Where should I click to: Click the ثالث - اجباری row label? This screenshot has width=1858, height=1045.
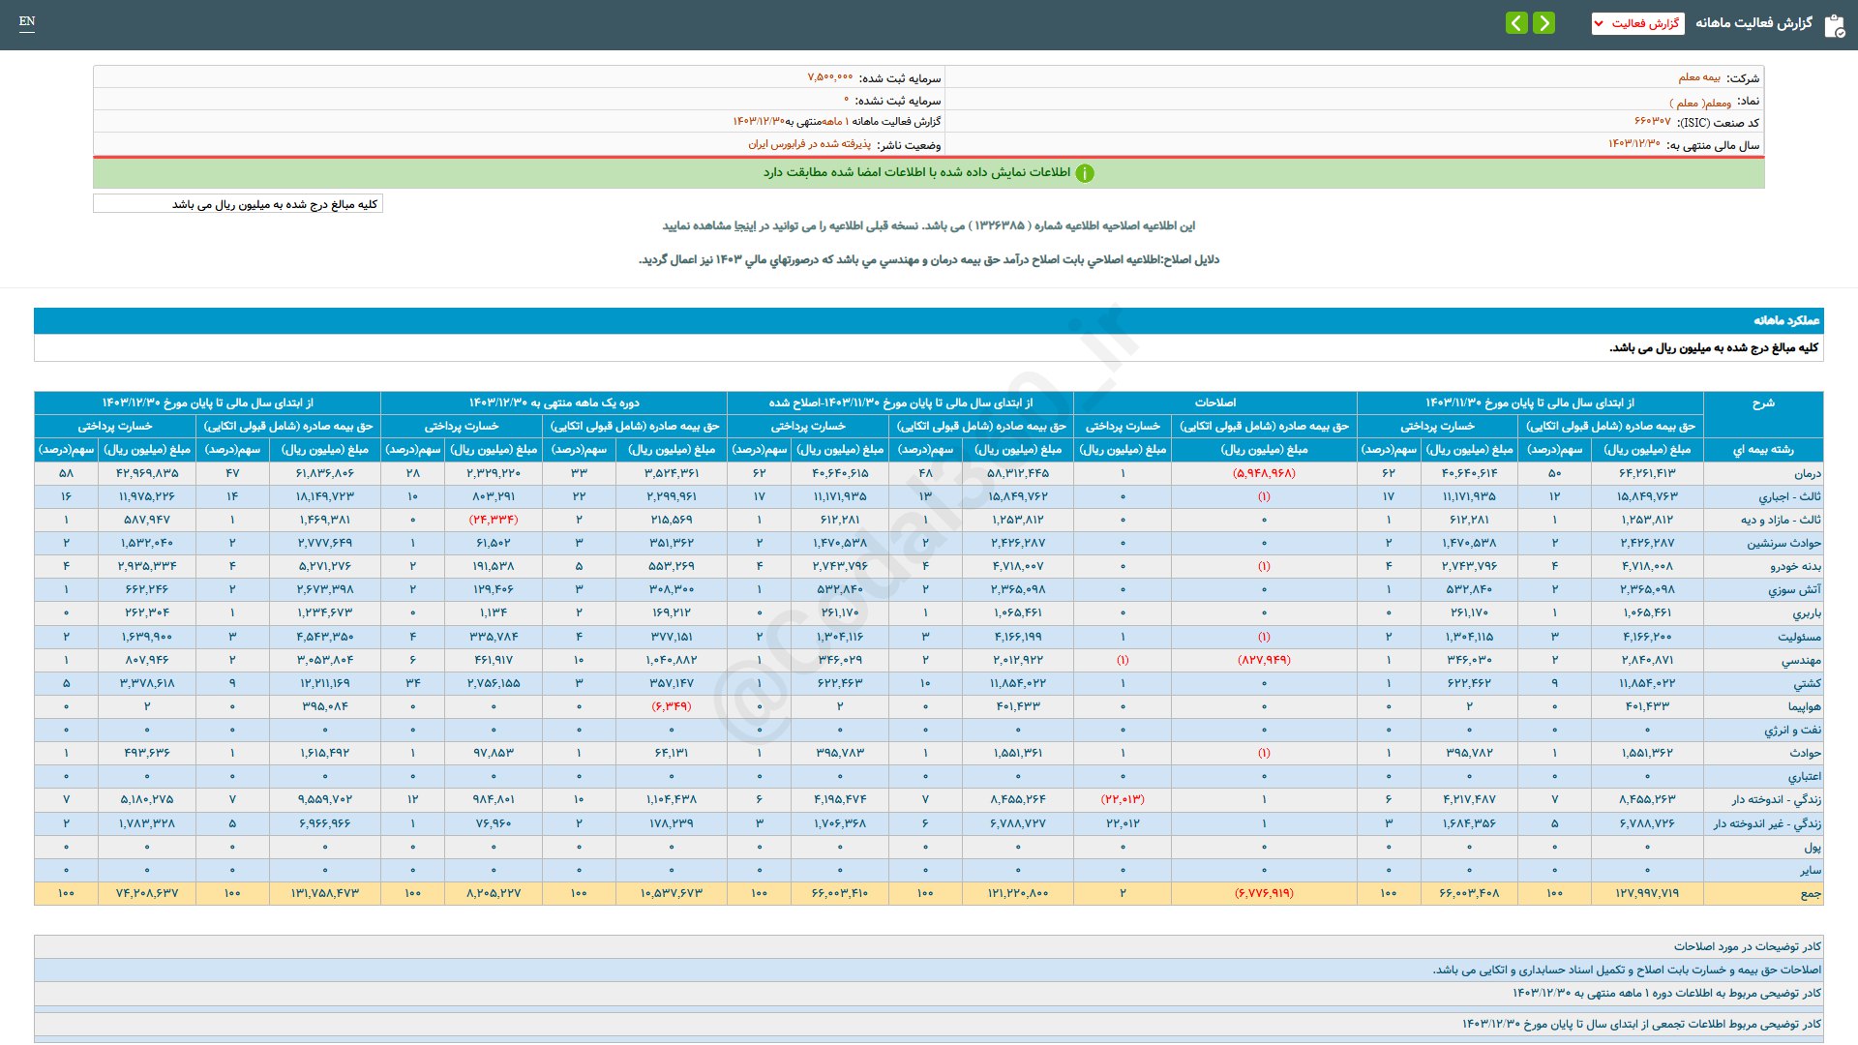click(1789, 496)
